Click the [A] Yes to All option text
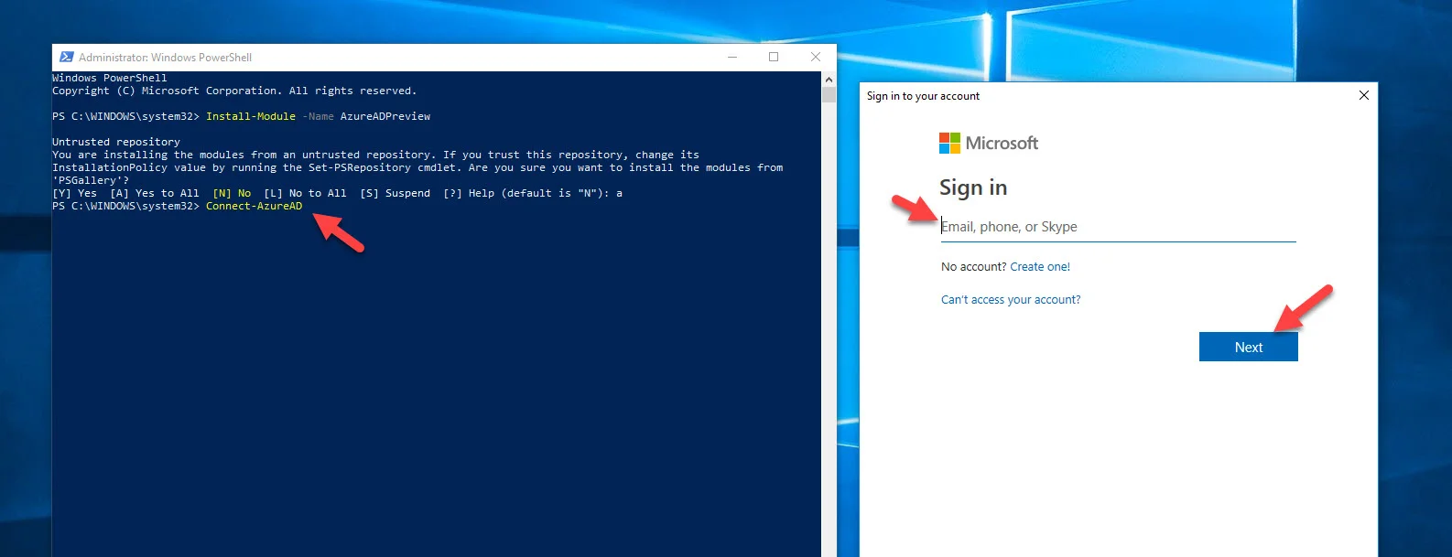Screen dimensions: 1452x557 tap(155, 193)
